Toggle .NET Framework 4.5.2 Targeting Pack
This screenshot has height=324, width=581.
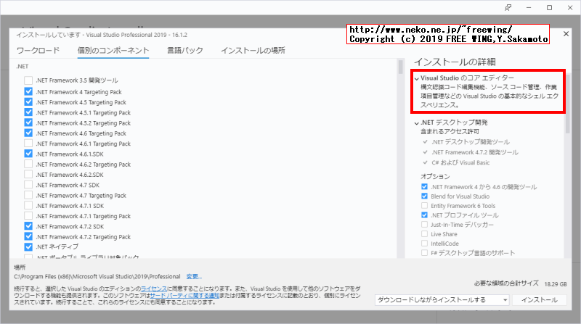(x=28, y=122)
